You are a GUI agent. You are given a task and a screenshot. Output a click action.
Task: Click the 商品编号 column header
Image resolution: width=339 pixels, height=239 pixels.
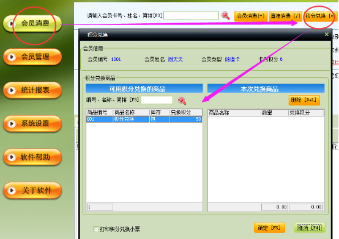click(100, 112)
